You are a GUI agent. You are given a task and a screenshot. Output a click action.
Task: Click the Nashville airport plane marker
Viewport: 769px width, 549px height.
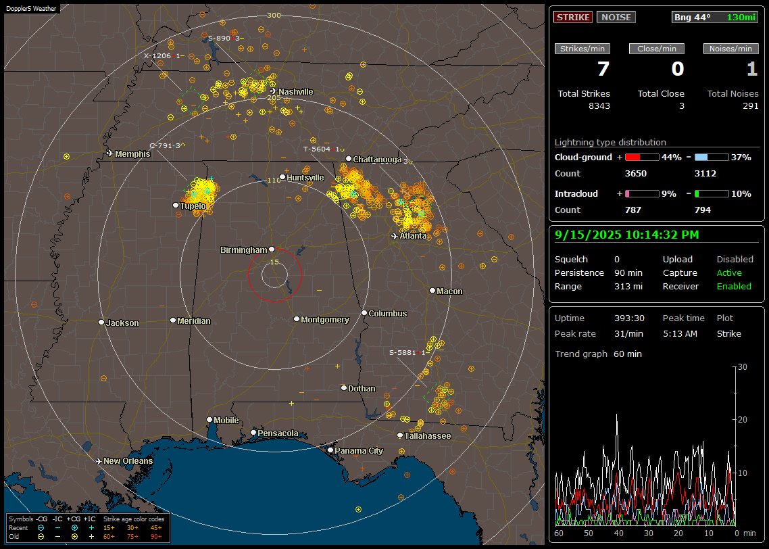click(273, 91)
